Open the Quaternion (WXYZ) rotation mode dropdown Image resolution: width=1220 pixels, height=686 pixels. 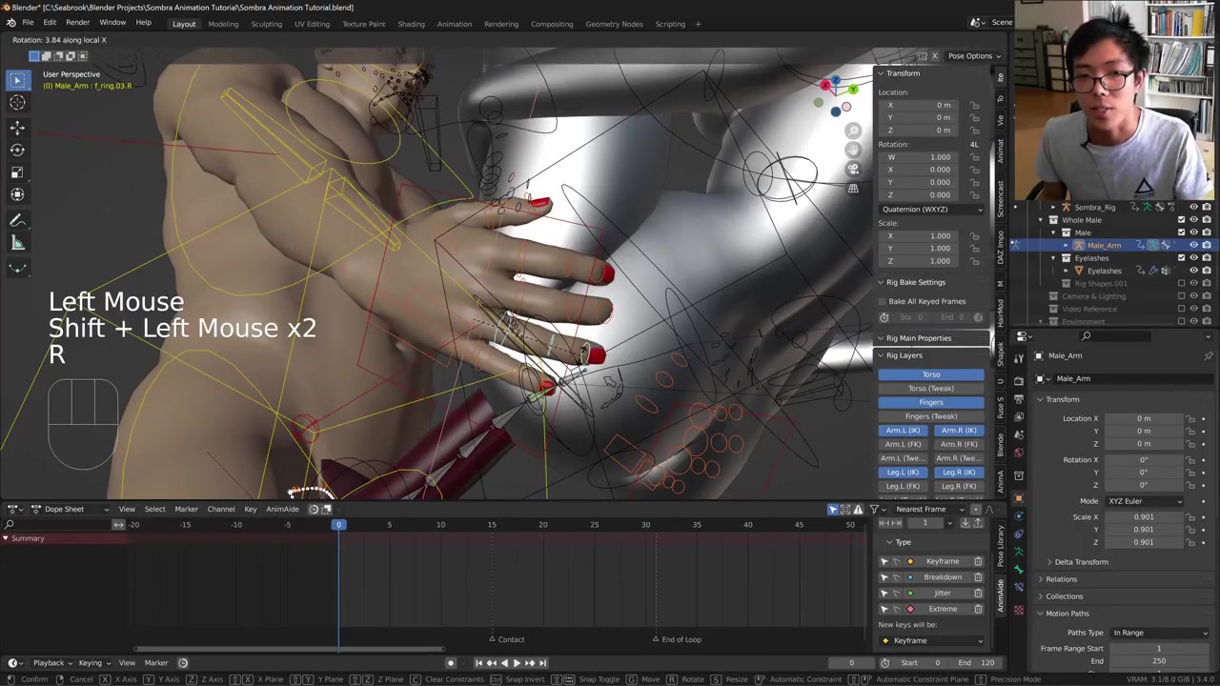click(x=931, y=210)
